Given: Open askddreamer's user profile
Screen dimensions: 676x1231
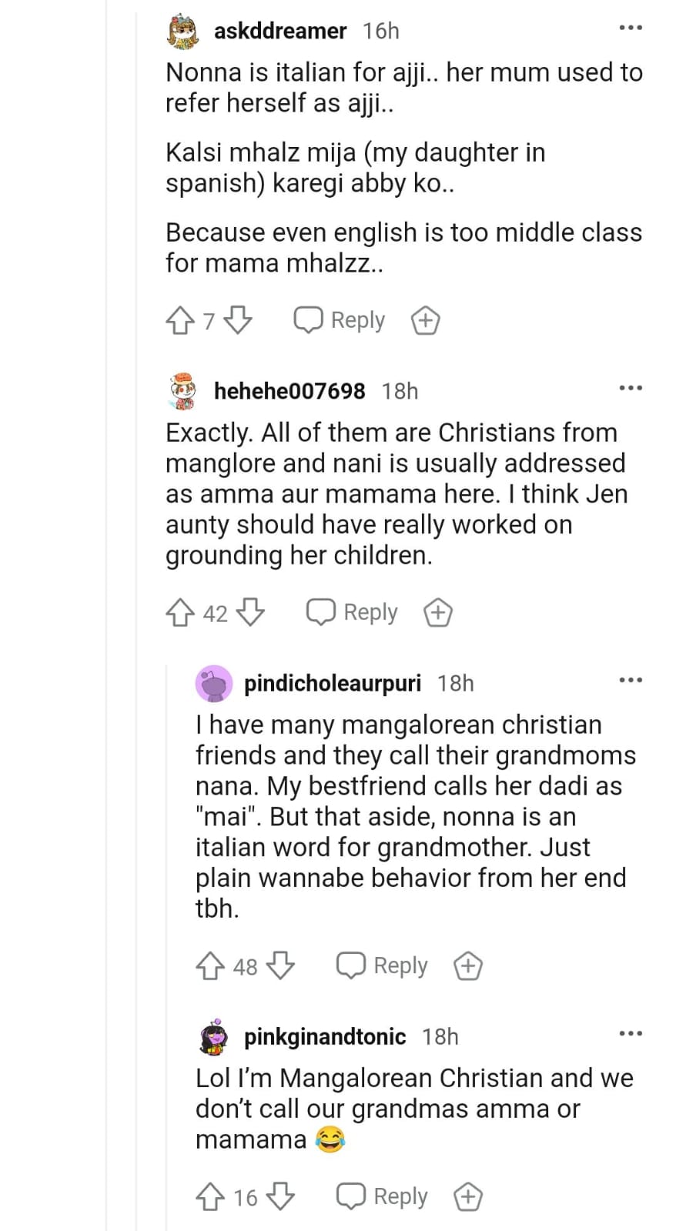Looking at the screenshot, I should [280, 31].
